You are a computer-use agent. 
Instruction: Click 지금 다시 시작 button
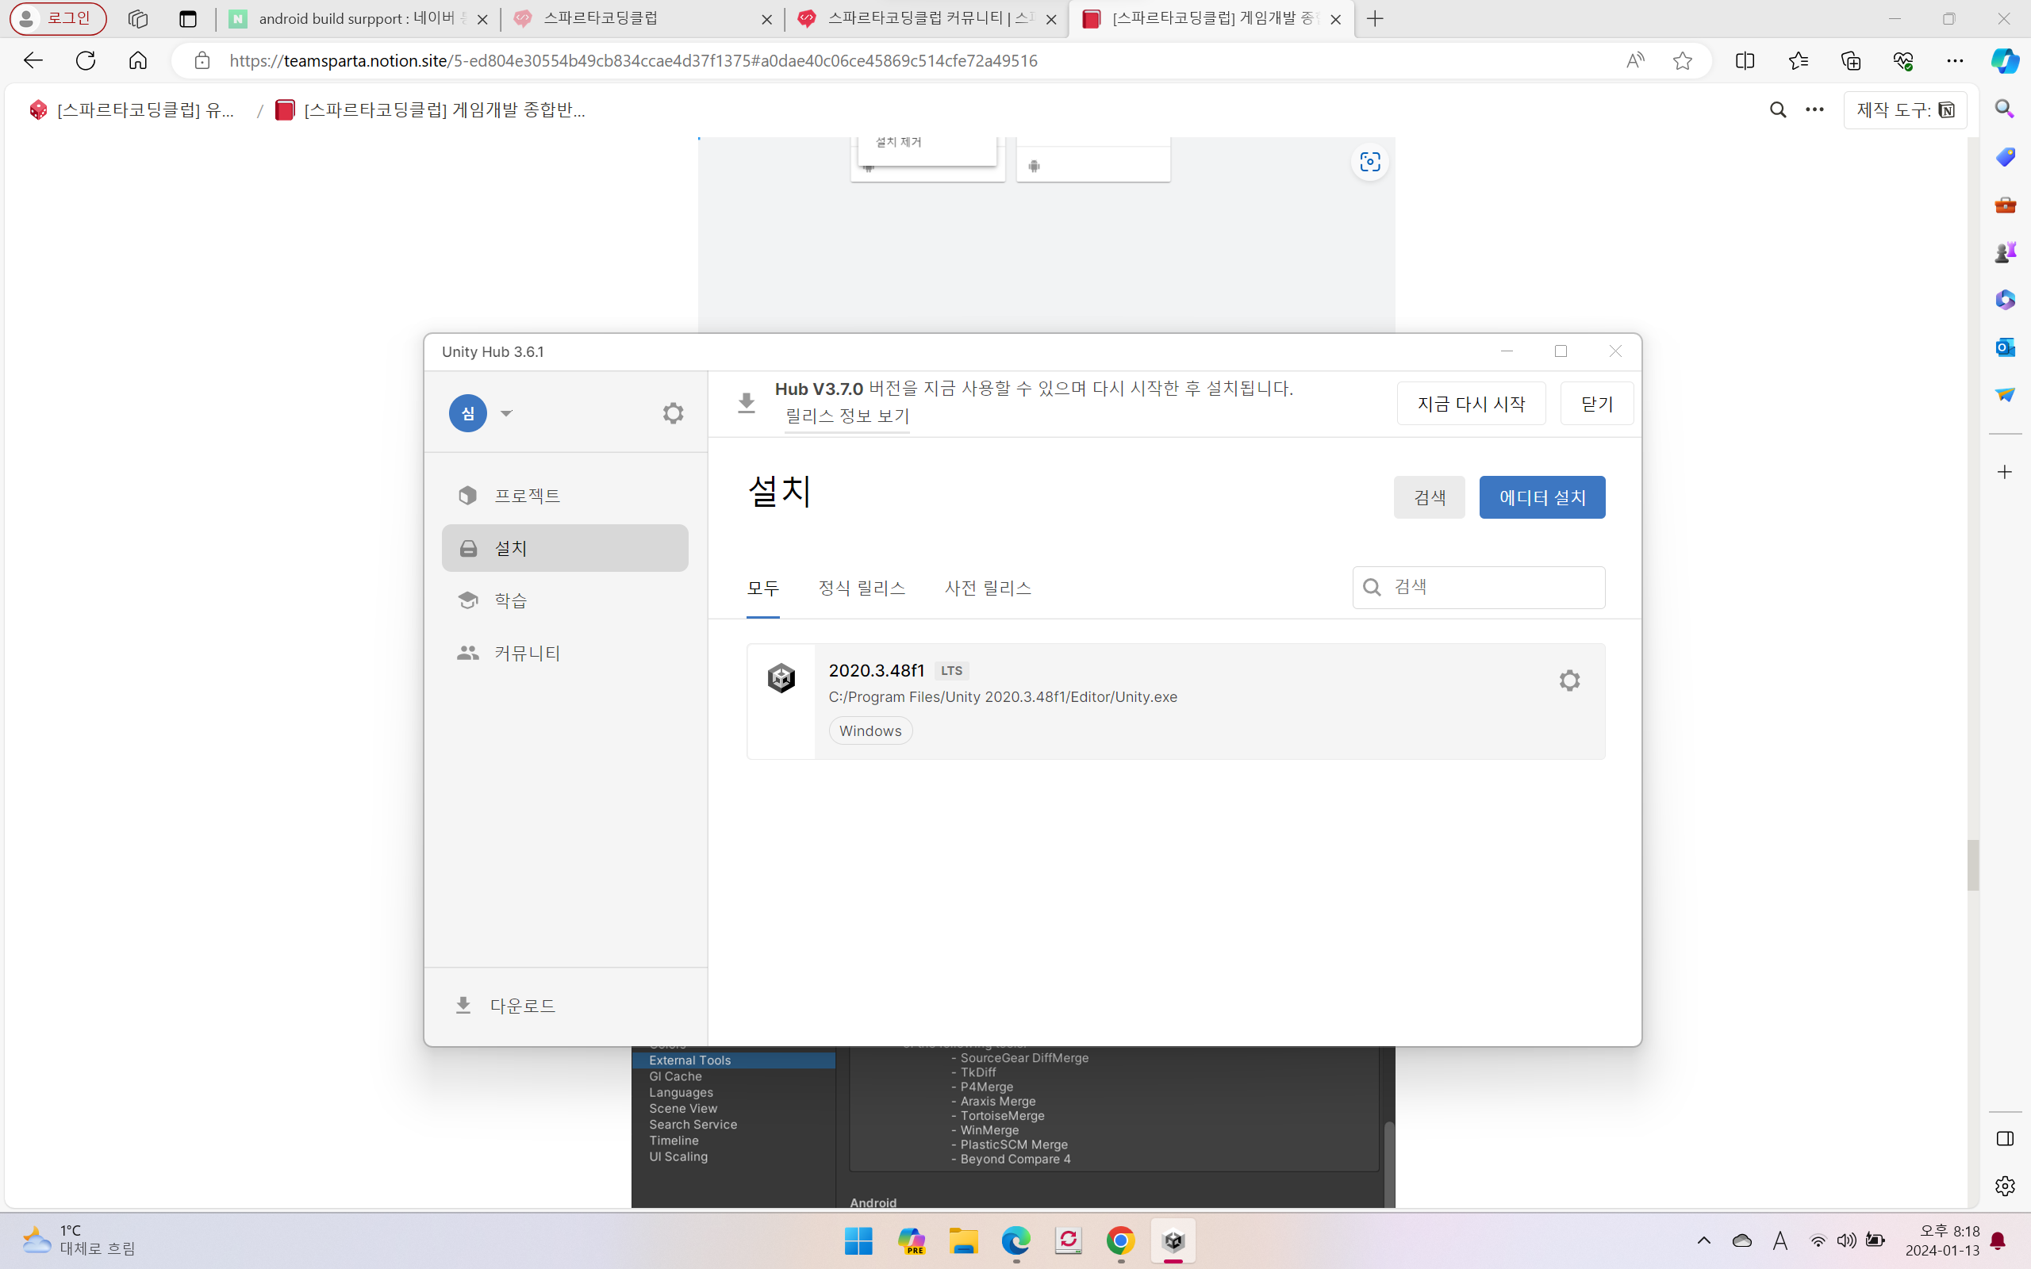pos(1471,404)
